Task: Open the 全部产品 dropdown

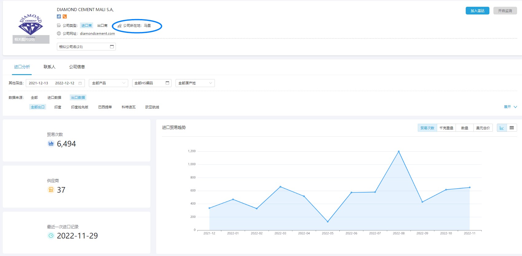Action: 109,83
